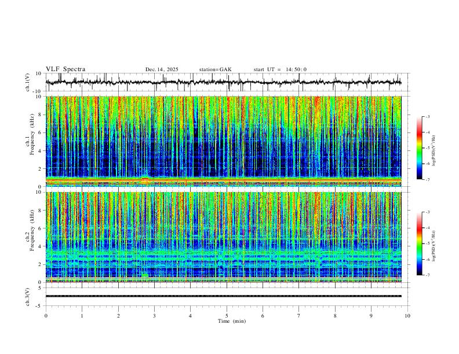Click the ch.1 spectrogram color scale bar
This screenshot has width=459, height=354.
pos(419,148)
